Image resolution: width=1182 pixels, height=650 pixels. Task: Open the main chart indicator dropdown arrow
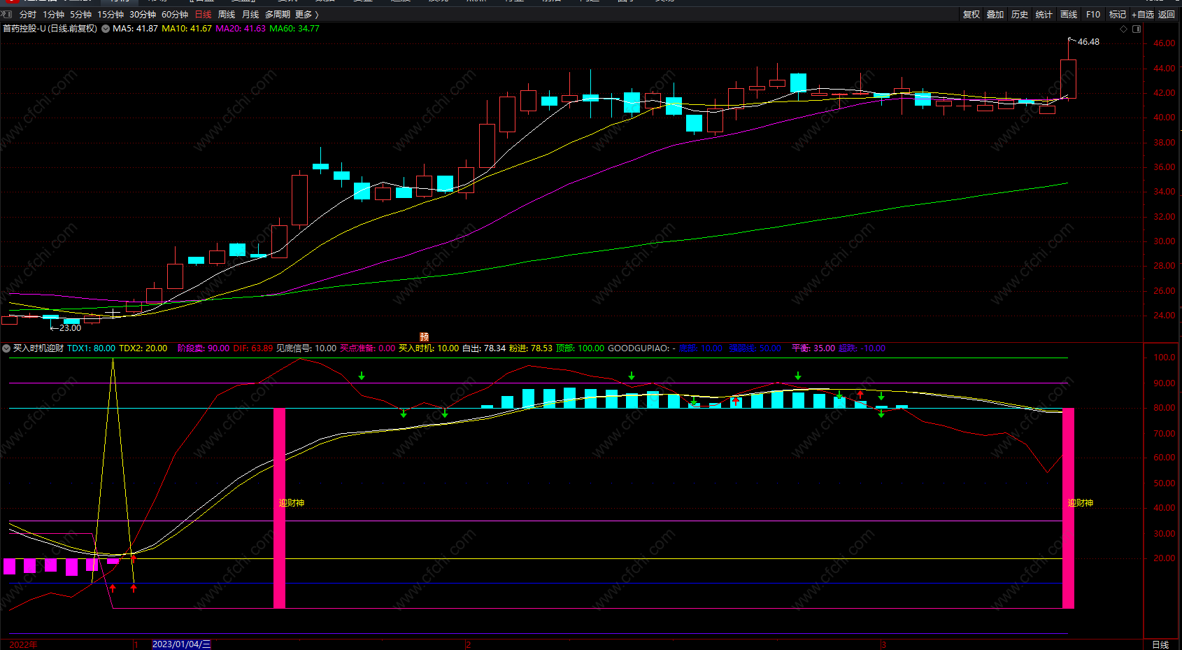click(106, 29)
